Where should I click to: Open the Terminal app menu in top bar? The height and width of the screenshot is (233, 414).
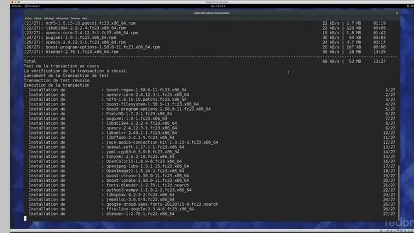32,6
